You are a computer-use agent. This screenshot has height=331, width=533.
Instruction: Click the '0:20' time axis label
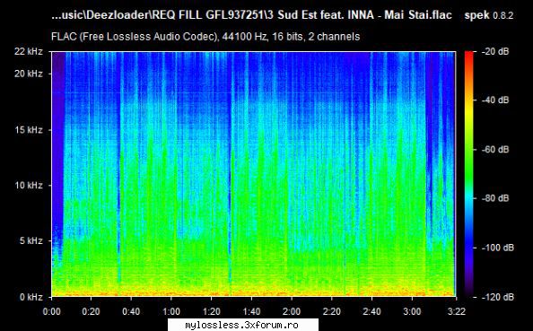click(x=92, y=311)
